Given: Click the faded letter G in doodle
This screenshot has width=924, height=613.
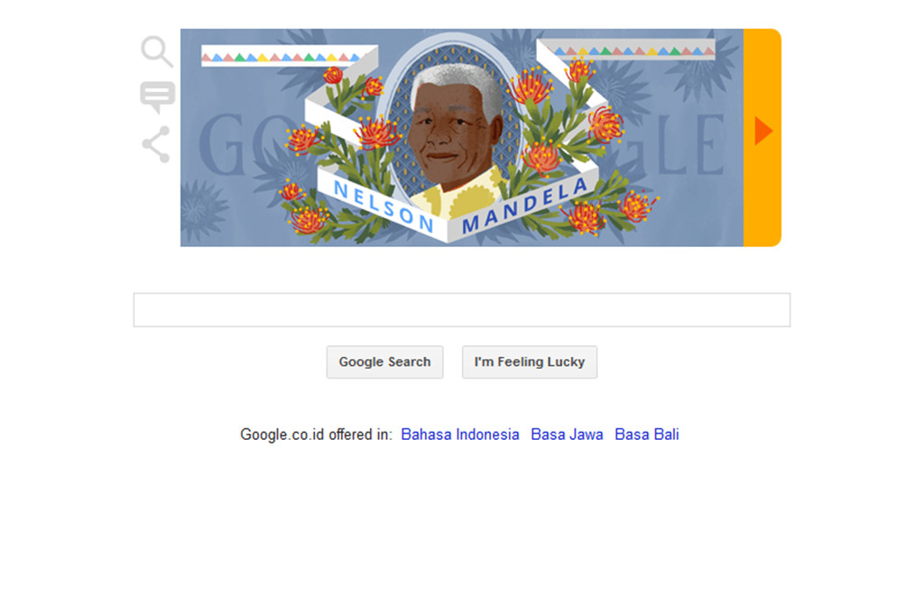Looking at the screenshot, I should pos(222,145).
